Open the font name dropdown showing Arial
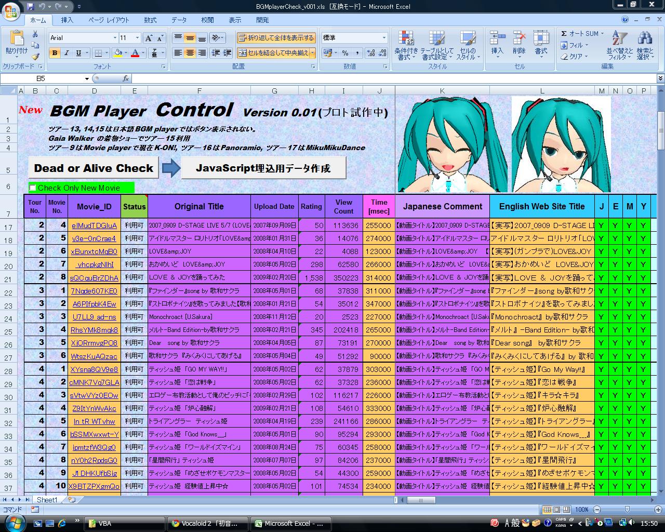This screenshot has width=665, height=532. 115,38
